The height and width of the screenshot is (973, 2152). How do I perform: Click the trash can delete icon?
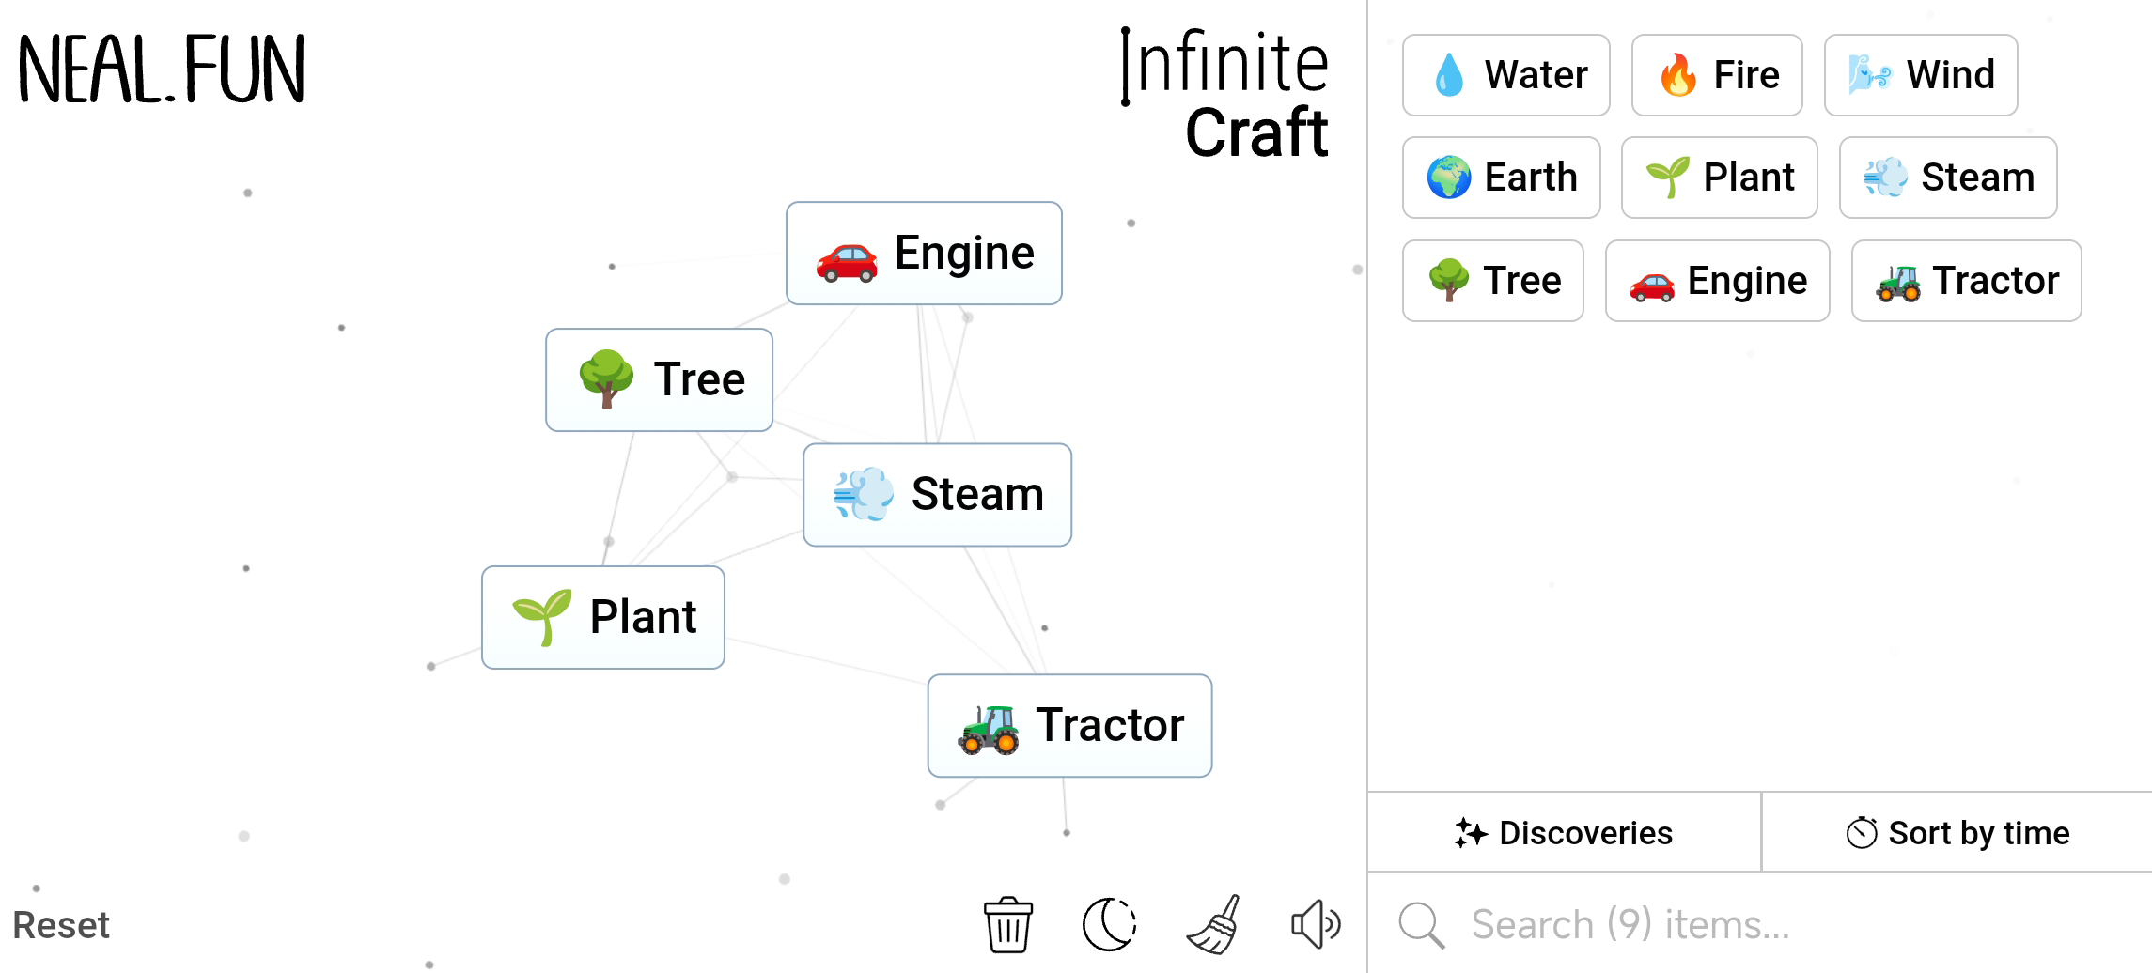1007,925
